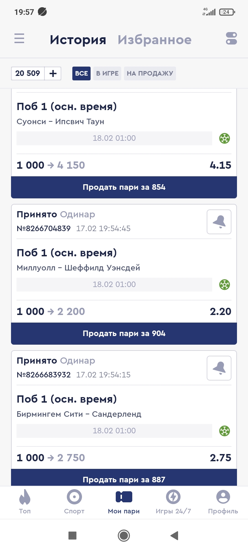The image size is (248, 552).
Task: Open the Топ flame icon
Action: 25,497
